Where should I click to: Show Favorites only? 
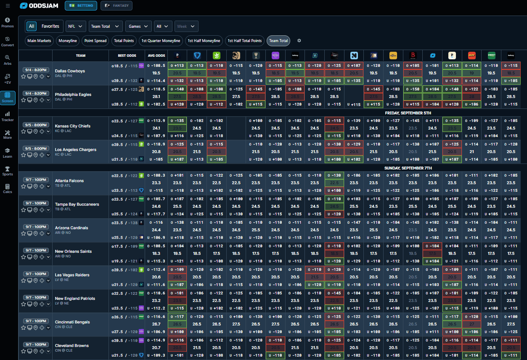point(50,26)
